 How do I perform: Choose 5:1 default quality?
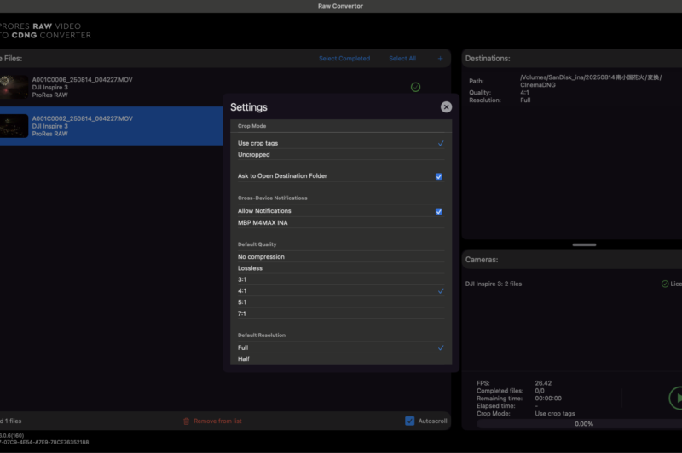(341, 301)
